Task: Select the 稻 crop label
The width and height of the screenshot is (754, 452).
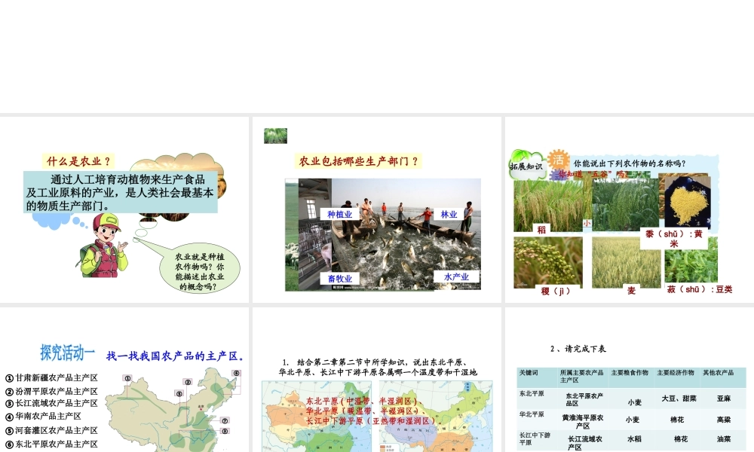Action: coord(542,230)
